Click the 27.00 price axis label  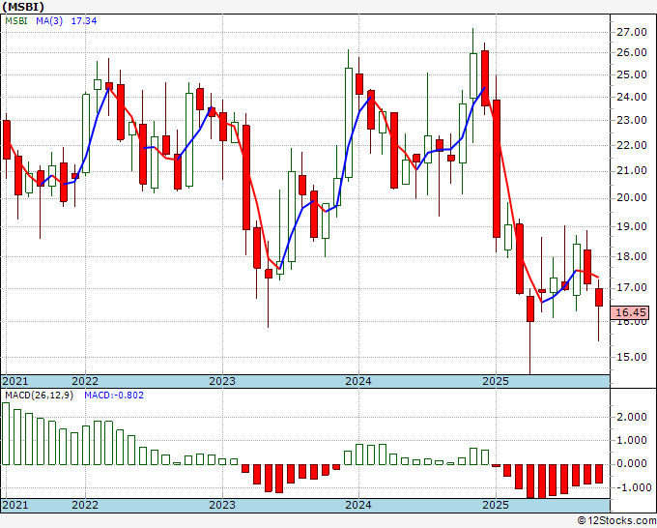click(632, 32)
